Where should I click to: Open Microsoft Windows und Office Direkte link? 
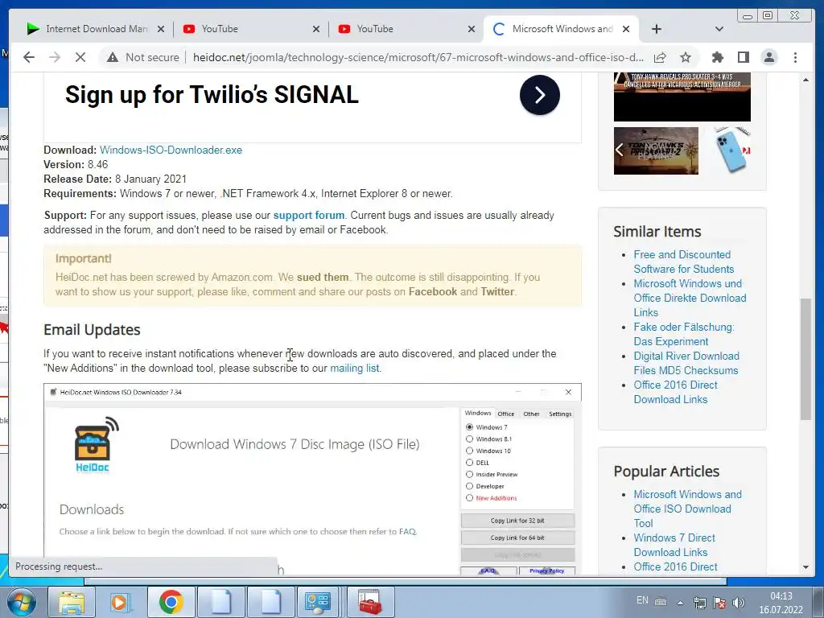pyautogui.click(x=690, y=298)
